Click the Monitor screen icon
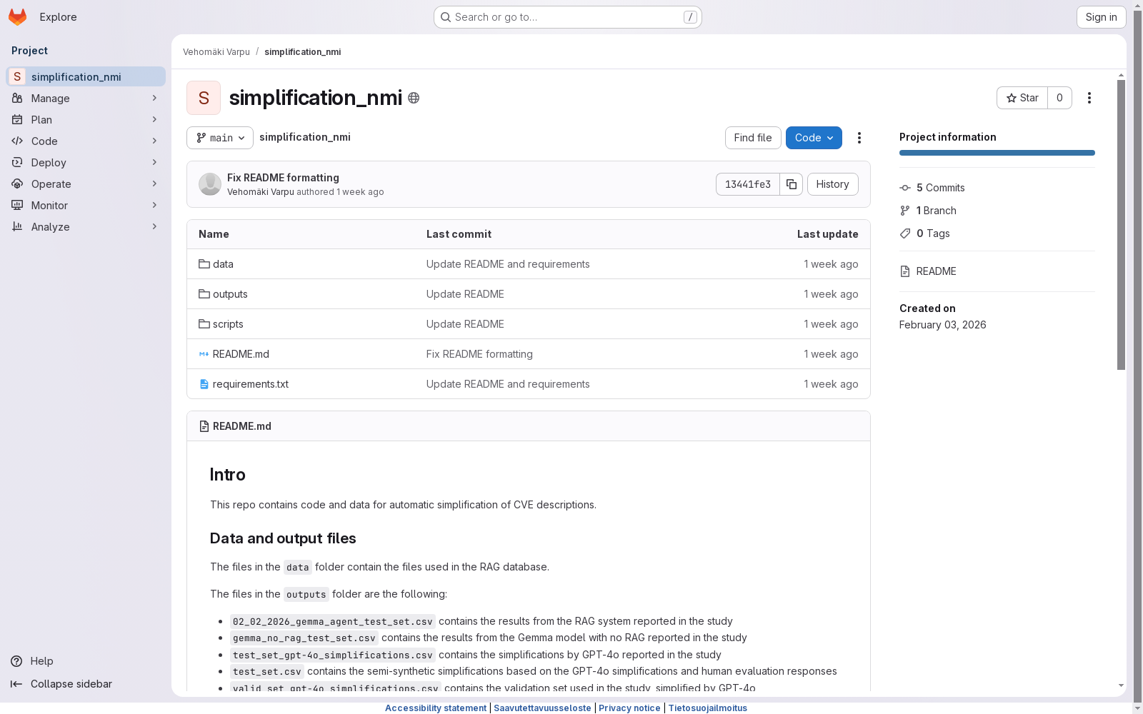 pos(17,205)
